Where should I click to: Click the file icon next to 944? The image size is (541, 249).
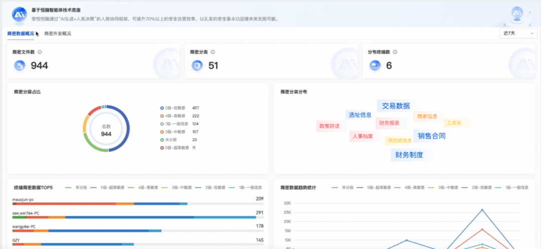tap(20, 65)
